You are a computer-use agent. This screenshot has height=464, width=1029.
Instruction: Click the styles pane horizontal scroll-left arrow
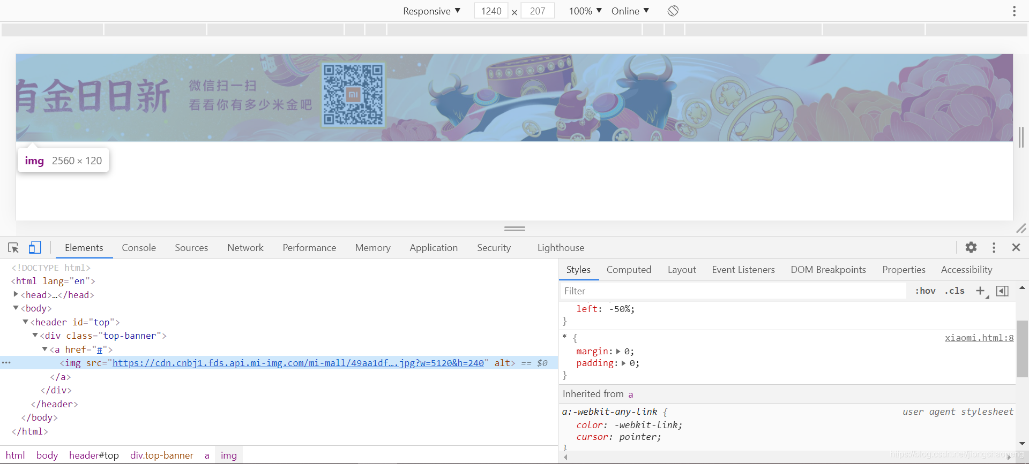(565, 457)
